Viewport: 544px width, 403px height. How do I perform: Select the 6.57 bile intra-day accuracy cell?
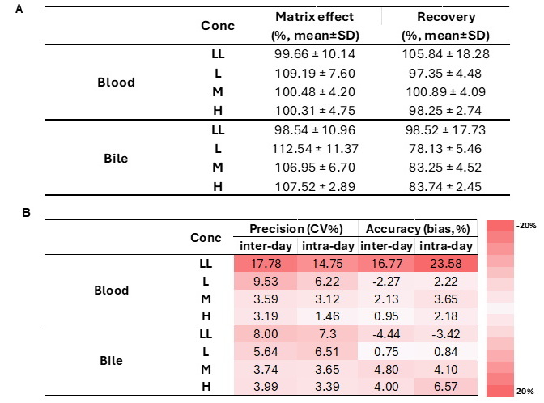click(444, 385)
